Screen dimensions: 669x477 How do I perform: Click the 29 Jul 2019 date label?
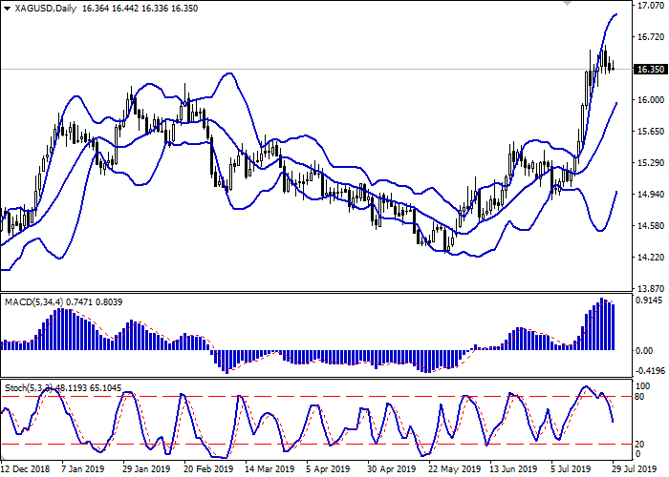(x=637, y=469)
